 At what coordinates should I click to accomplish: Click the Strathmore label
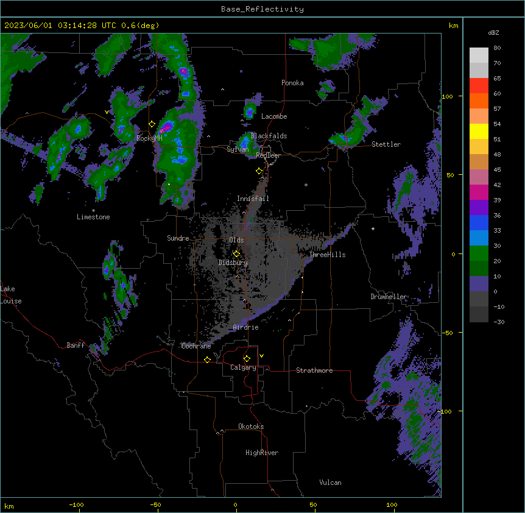tap(314, 370)
